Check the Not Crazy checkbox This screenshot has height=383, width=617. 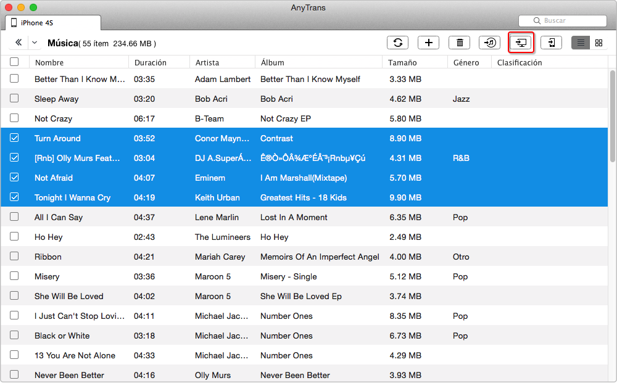pos(14,118)
